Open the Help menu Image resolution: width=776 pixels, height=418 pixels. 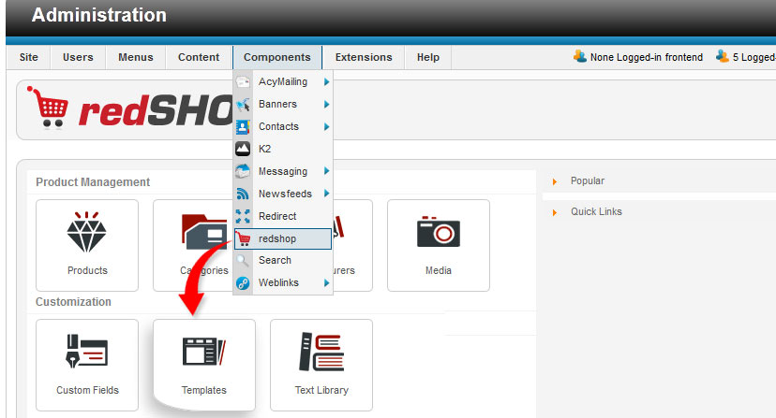428,57
